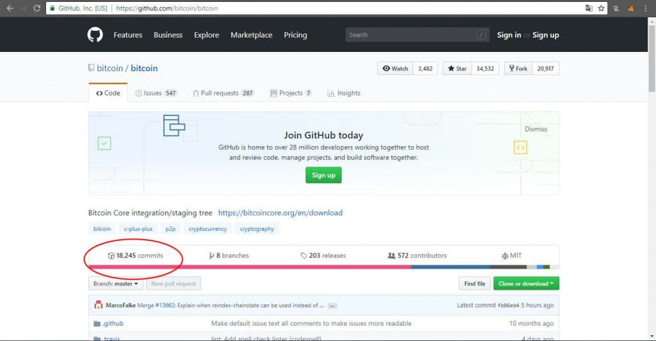
Task: Open latest commit fb06eb4 hash
Action: click(x=508, y=306)
